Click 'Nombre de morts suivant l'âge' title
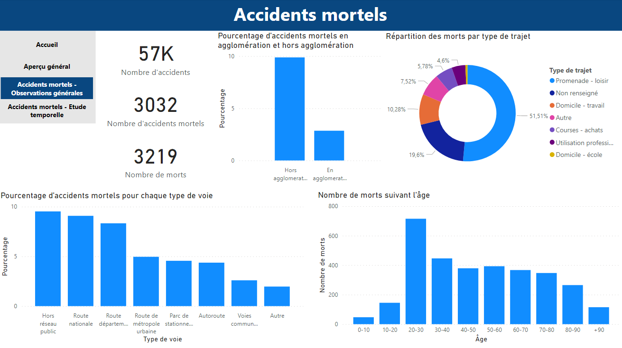Screen dimensions: 622x348 click(x=374, y=195)
